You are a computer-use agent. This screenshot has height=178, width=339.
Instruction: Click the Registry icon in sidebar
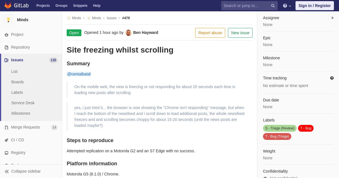click(x=6, y=153)
